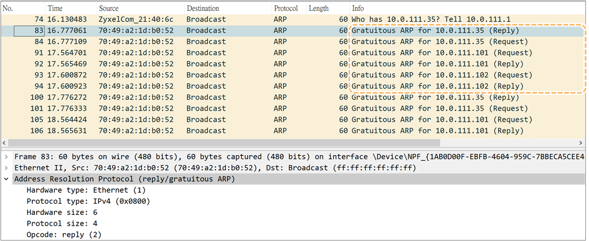Click the packet list horizontal scrollbar thumb
The height and width of the screenshot is (241, 589).
point(223,144)
